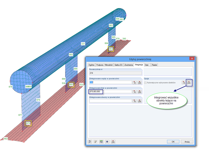Open the Raster tab
The image size is (209, 157).
point(154,65)
